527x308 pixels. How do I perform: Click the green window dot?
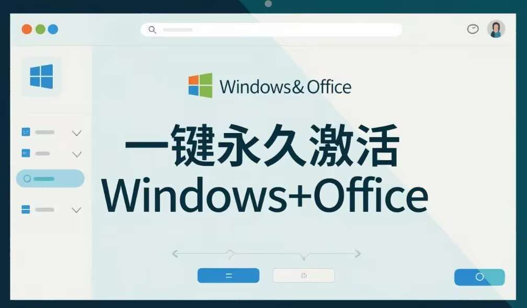40,29
